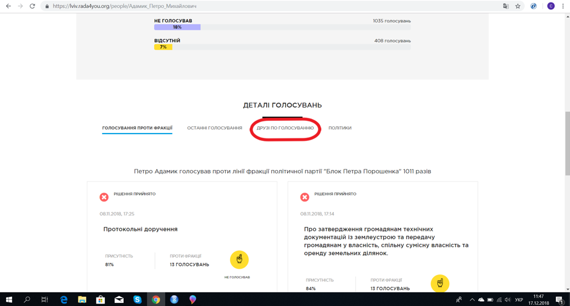Focus the address bar URL
This screenshot has height=306, width=570.
click(124, 6)
